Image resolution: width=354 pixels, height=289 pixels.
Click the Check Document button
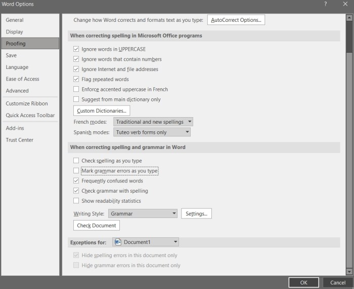click(97, 226)
